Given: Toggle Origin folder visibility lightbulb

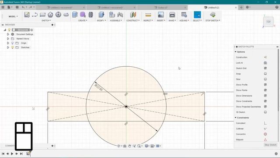Looking at the screenshot, I should [12, 43].
